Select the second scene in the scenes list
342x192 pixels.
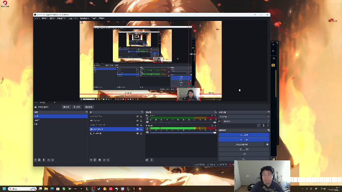point(61,120)
